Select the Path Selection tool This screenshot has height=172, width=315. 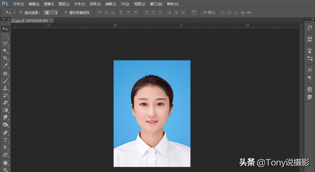tap(5, 147)
